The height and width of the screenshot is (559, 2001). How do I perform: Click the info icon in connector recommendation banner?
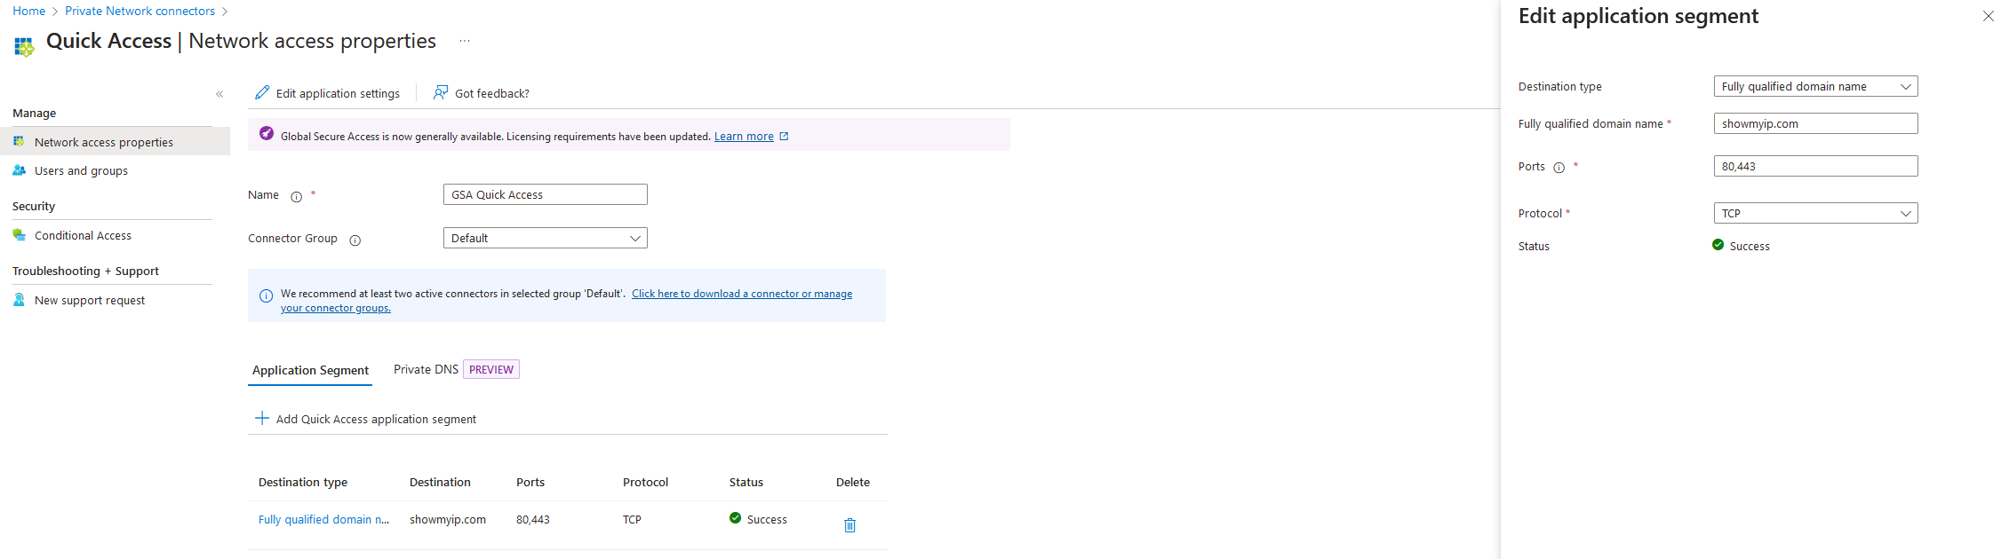[266, 296]
